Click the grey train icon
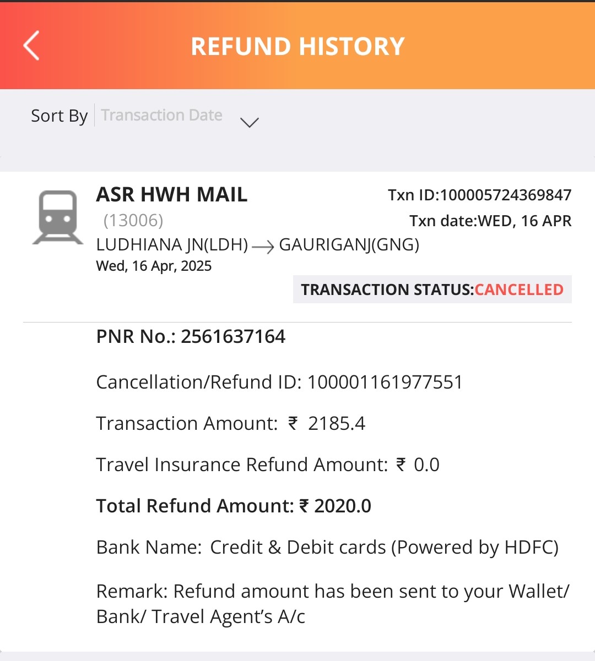 point(57,217)
